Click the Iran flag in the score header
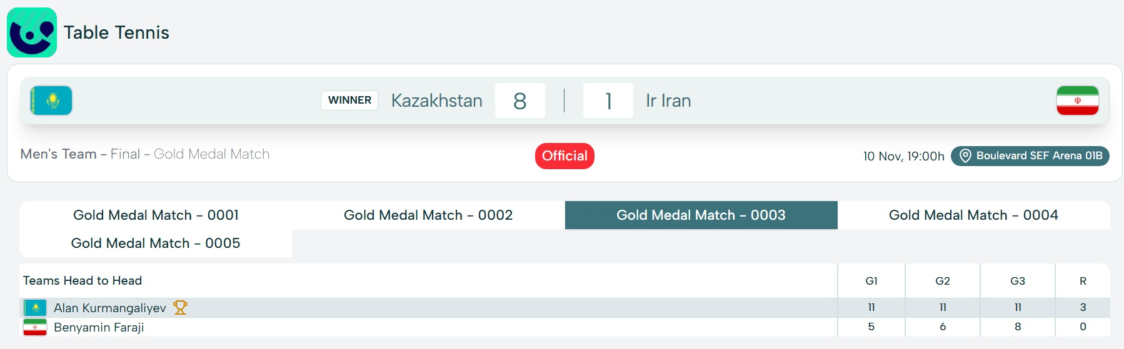The width and height of the screenshot is (1124, 349). coord(1077,101)
